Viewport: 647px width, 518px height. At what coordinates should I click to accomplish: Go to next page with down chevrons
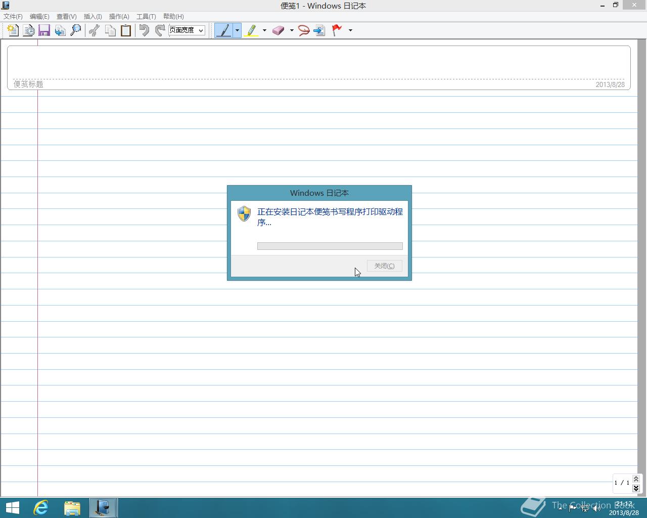[x=636, y=488]
